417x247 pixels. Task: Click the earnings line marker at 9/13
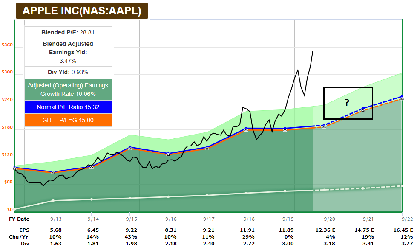pyautogui.click(x=53, y=173)
